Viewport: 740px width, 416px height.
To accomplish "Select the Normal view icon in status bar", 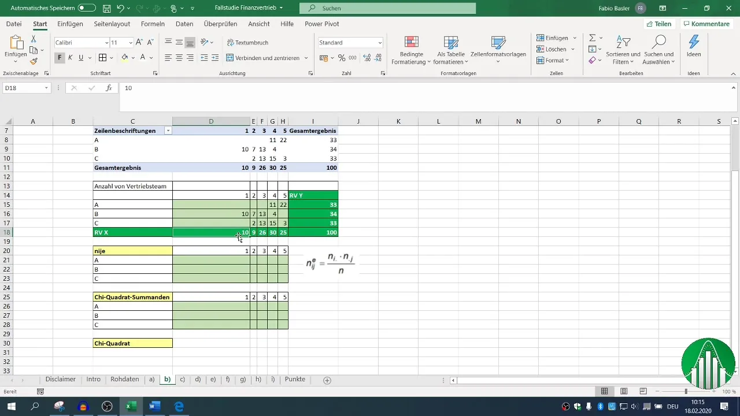I will [x=604, y=391].
